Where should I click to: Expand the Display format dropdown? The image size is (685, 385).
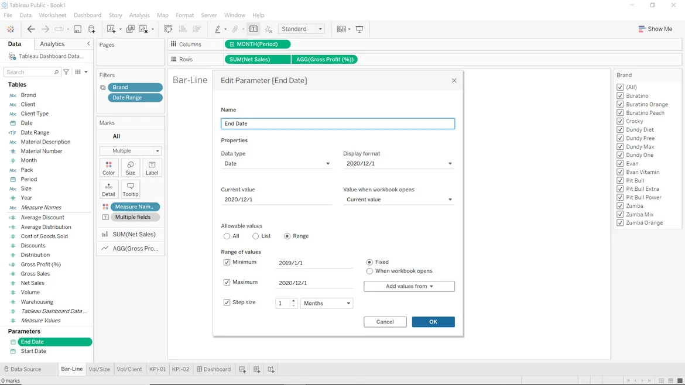click(399, 164)
